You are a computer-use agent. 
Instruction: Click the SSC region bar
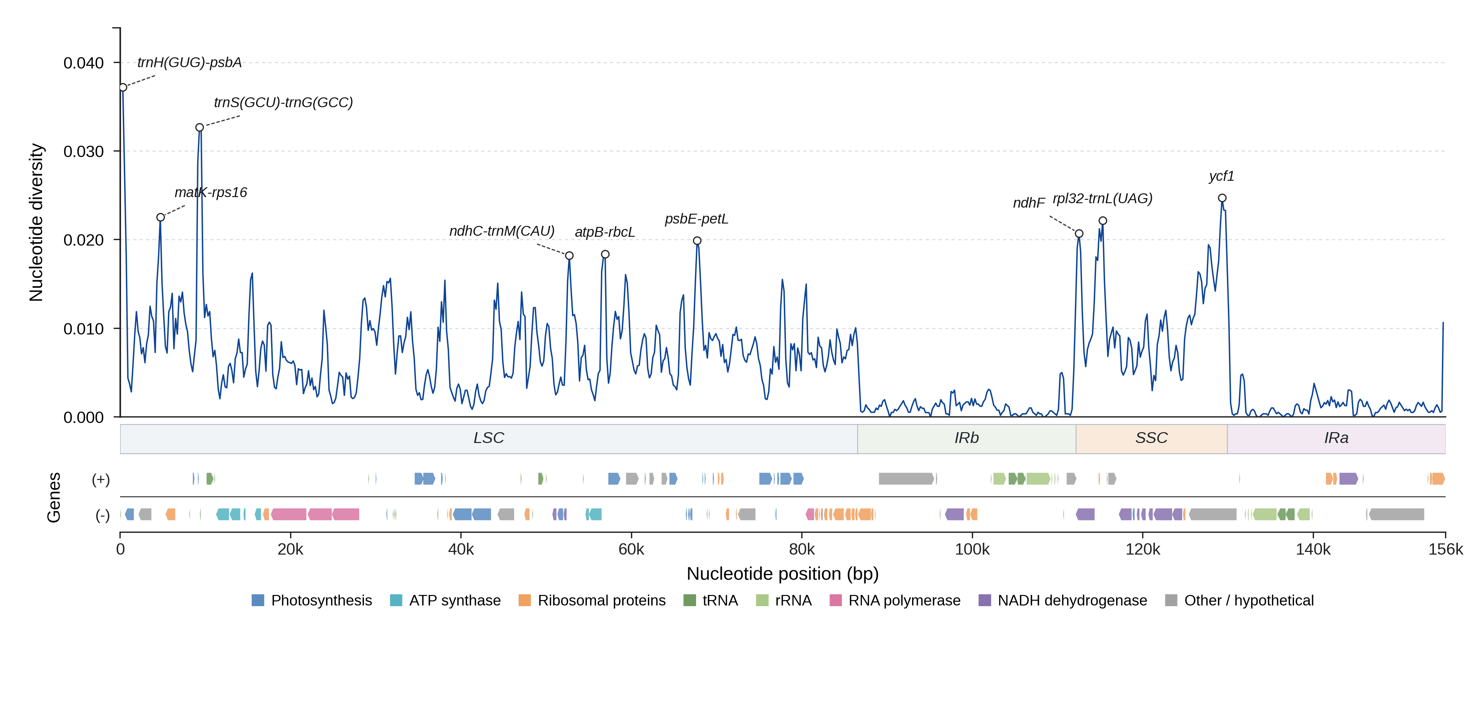(1152, 439)
